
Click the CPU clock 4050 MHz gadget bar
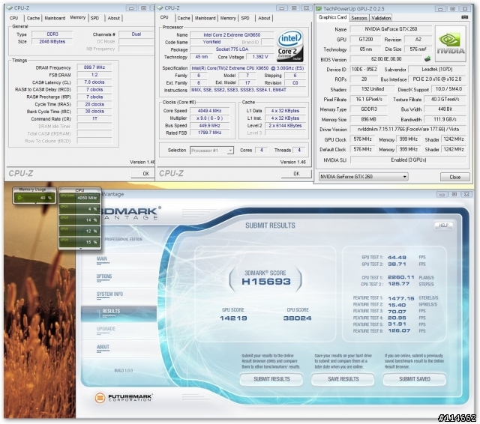(79, 198)
